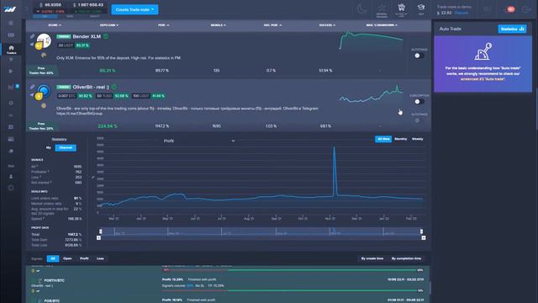Image resolution: width=538 pixels, height=303 pixels.
Task: Open the OliverBit Telegram group link
Action: click(x=79, y=113)
